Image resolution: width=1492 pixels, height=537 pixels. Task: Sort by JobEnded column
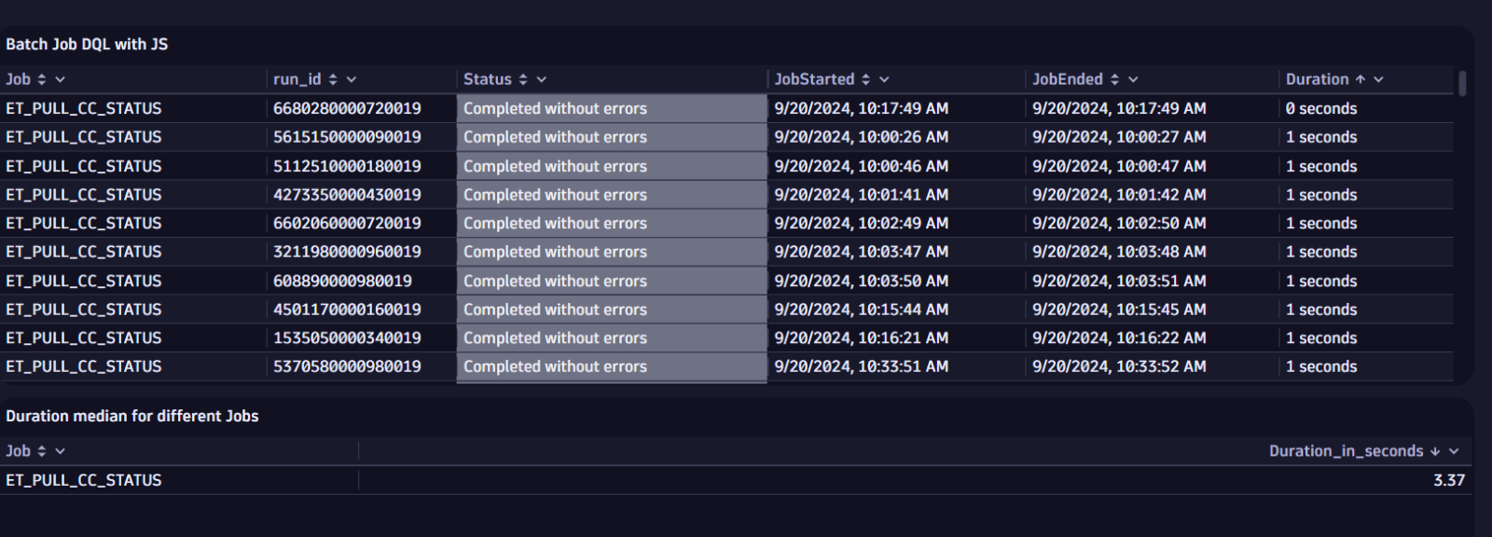1114,79
